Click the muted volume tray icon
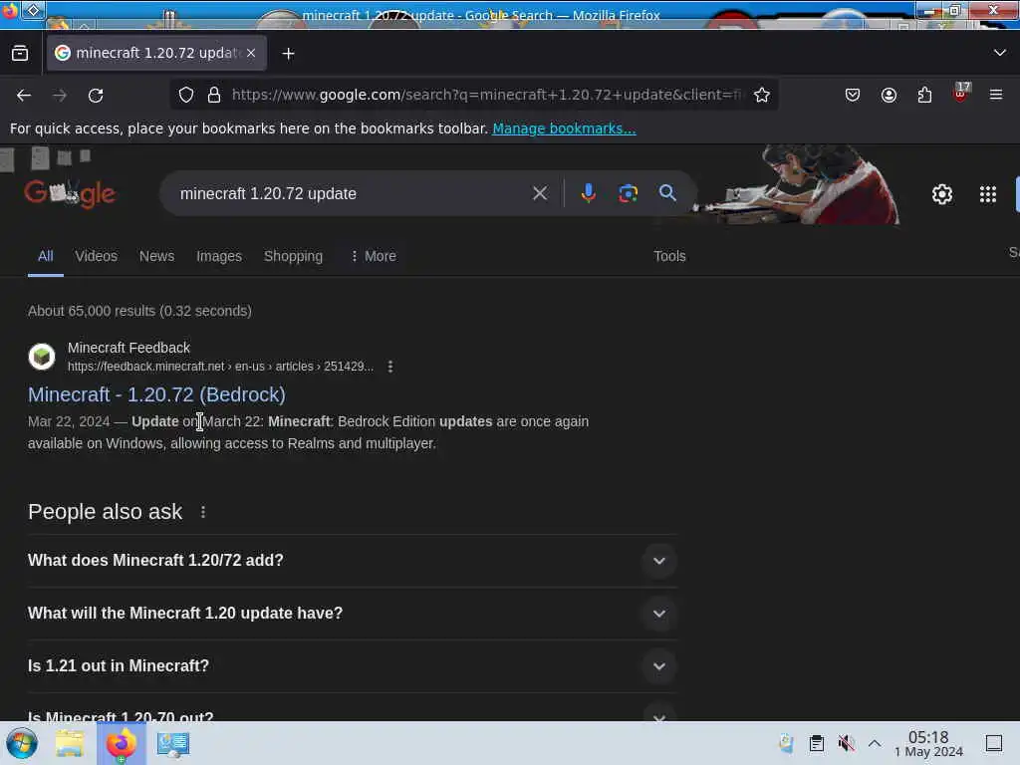Screen dimensions: 1020x765 point(846,743)
